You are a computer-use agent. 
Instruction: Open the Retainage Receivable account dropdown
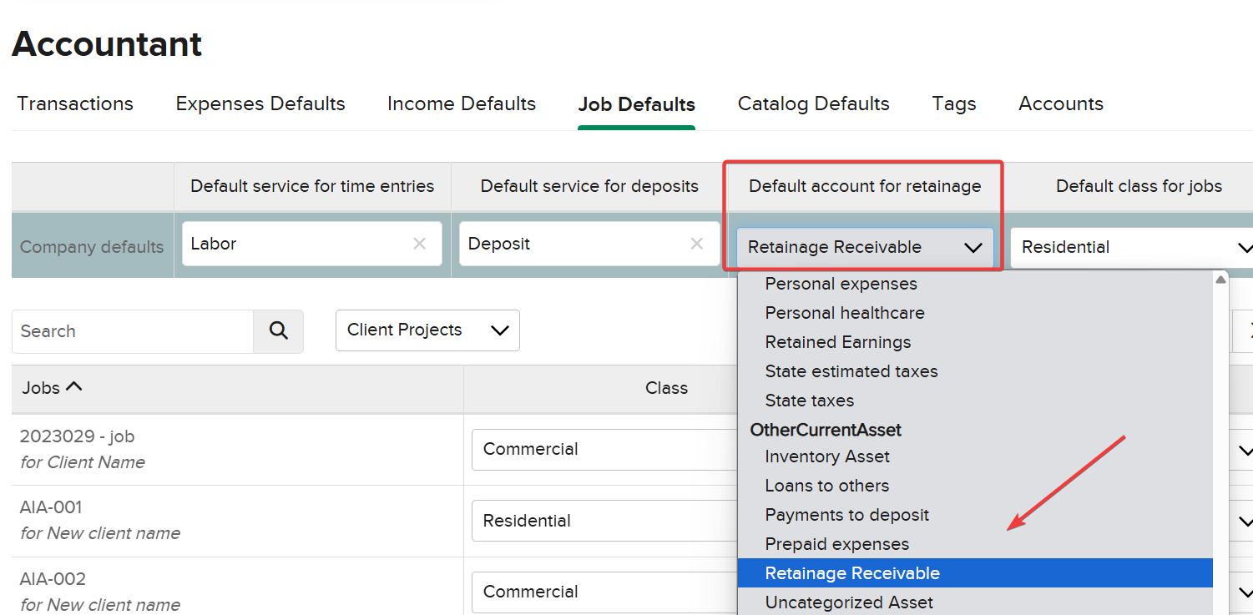click(864, 247)
